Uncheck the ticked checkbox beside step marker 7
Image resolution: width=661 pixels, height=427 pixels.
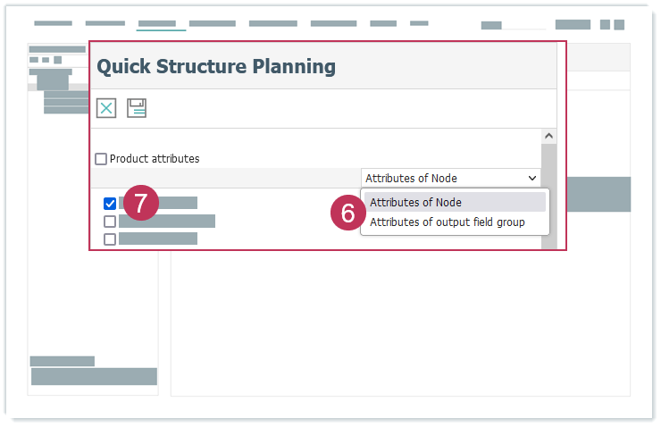(110, 204)
